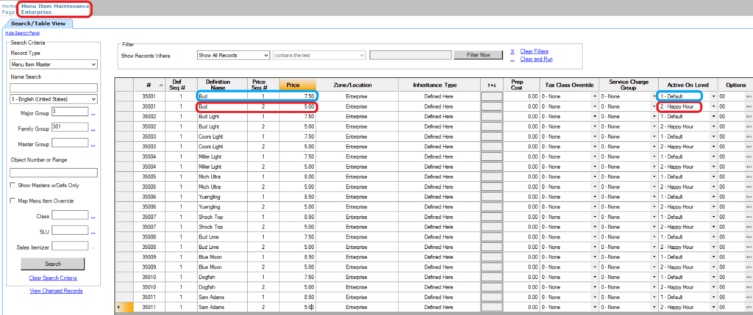Open the Family Group lookup ellipsis
The image size is (753, 315).
tap(93, 129)
